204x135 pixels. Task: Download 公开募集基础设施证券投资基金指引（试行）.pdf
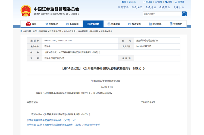[51, 120]
